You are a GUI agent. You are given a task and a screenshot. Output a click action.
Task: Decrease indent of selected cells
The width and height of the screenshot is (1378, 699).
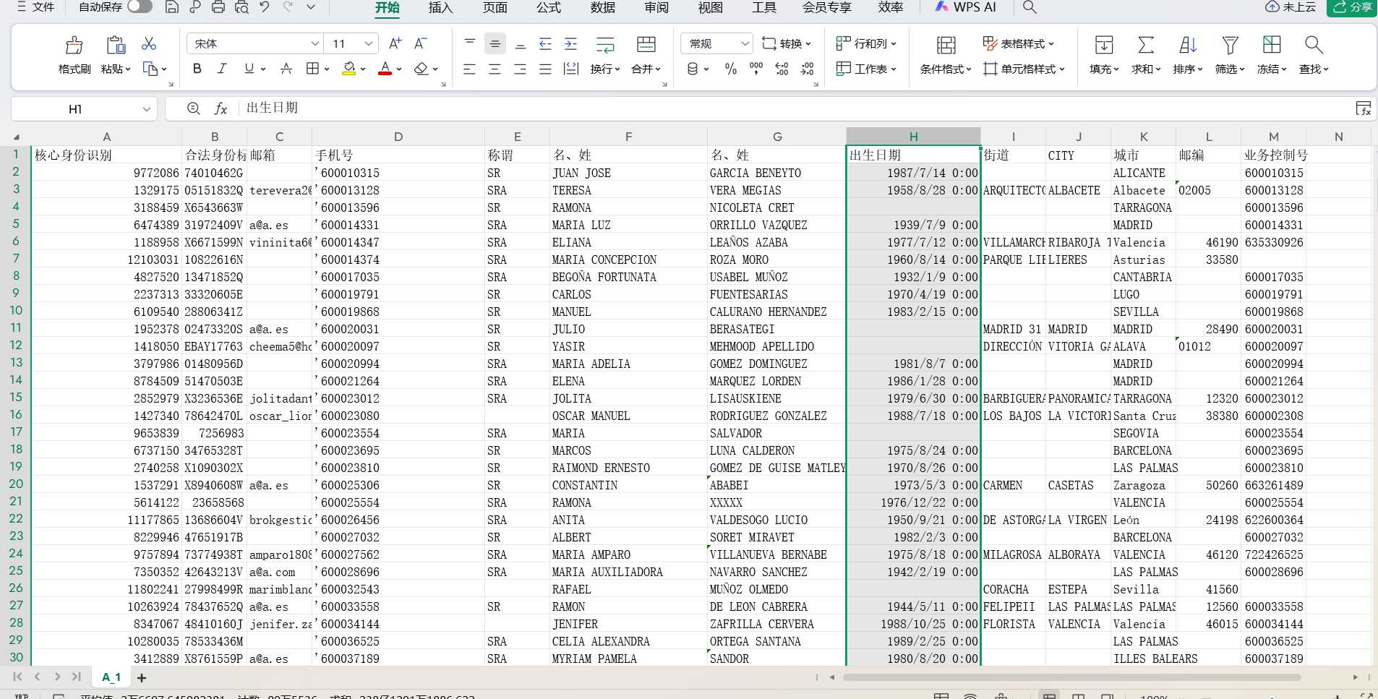point(546,43)
